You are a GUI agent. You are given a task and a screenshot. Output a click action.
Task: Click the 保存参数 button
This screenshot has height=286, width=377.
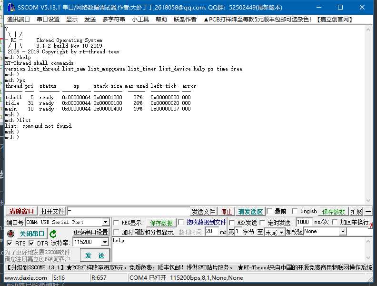pyautogui.click(x=334, y=212)
